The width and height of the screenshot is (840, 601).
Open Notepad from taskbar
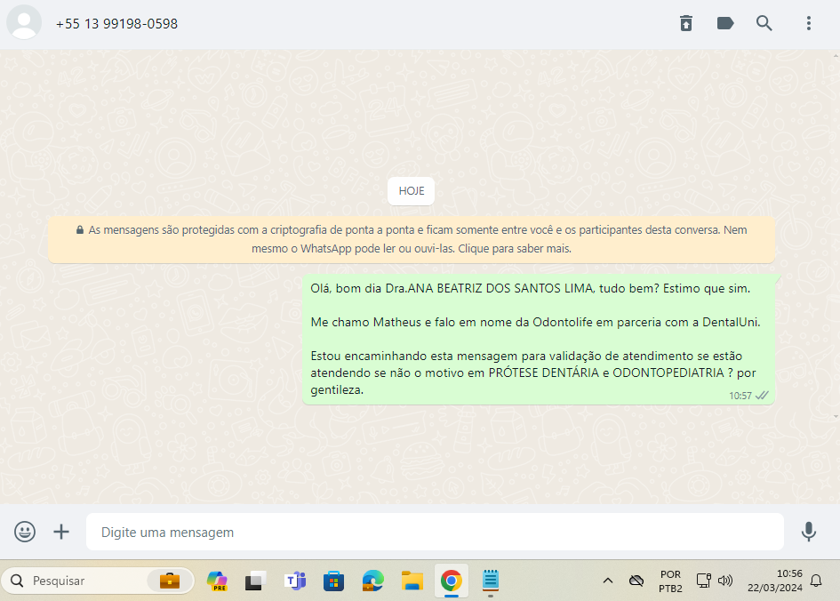pyautogui.click(x=491, y=581)
